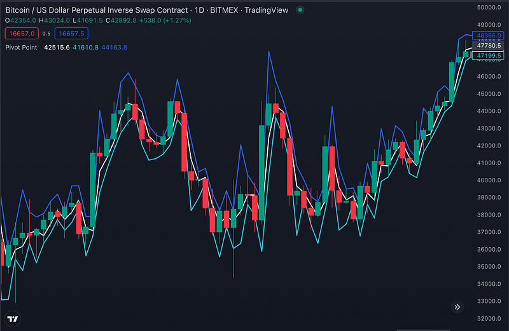Image resolution: width=509 pixels, height=331 pixels.
Task: Click the change value +538.0 (+1.27%)
Action: tap(165, 20)
